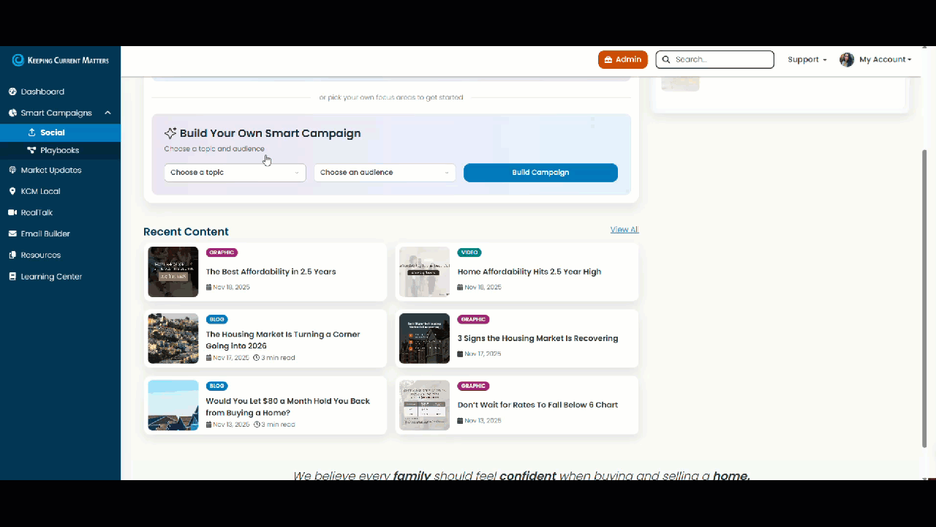Image resolution: width=936 pixels, height=527 pixels.
Task: Click the Home Affordability video thumbnail
Action: (424, 272)
